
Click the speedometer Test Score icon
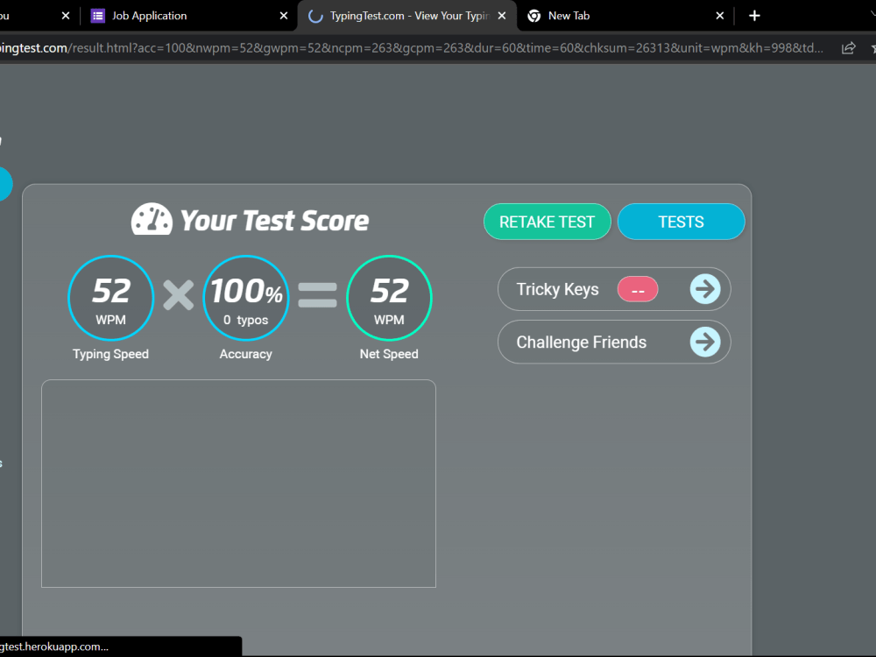tap(152, 219)
